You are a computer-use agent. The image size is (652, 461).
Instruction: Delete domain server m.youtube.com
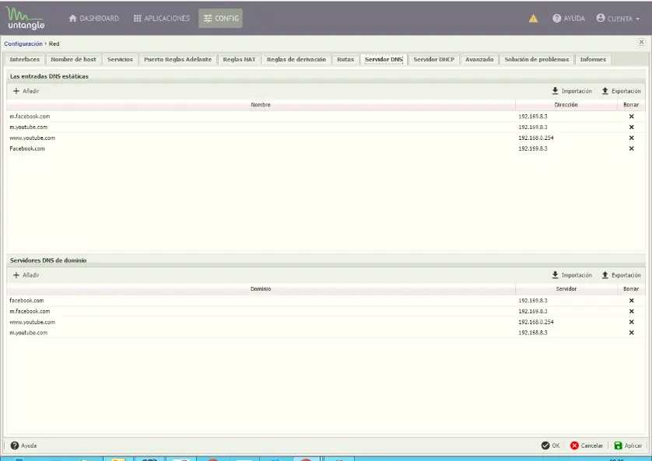point(631,333)
